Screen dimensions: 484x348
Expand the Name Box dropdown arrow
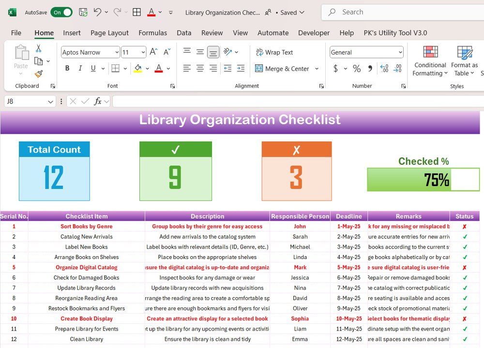[51, 101]
